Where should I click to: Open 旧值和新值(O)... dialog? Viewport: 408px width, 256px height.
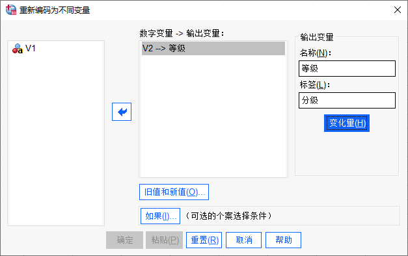coord(174,192)
